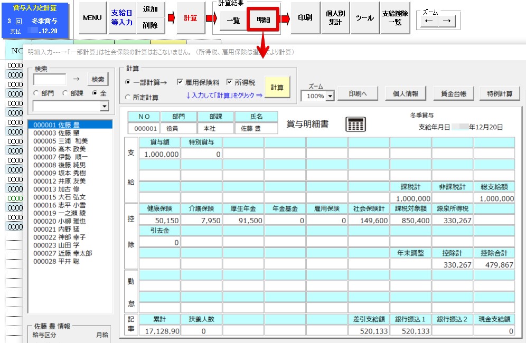Click the zoom right arrow button
526x343 pixels.
pyautogui.click(x=446, y=21)
